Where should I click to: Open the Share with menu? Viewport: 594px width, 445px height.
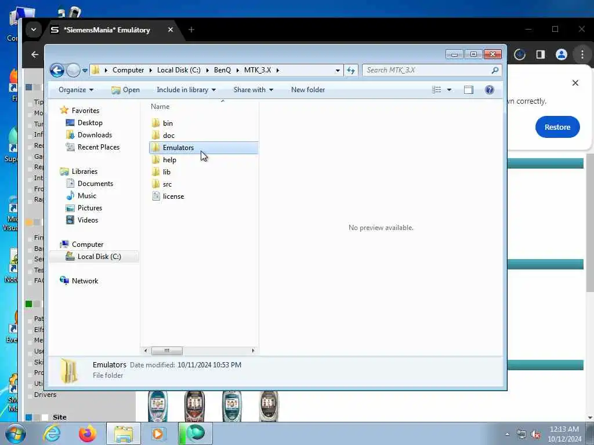[x=253, y=90]
